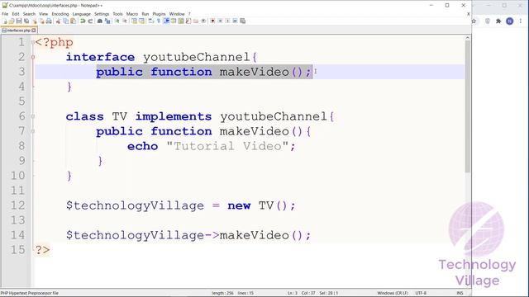This screenshot has width=529, height=297.
Task: Cut selection with the scissors icon
Action: point(58,21)
